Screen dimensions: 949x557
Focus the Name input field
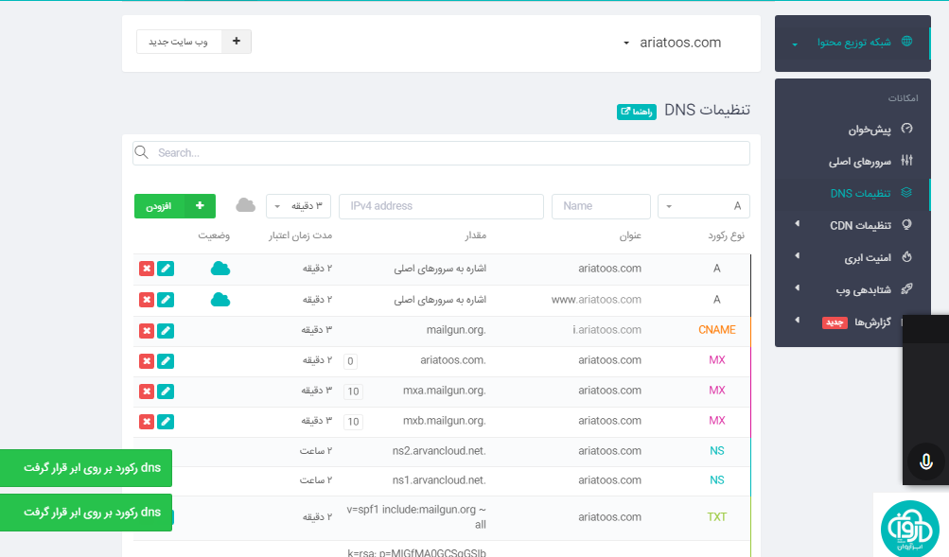pos(601,206)
